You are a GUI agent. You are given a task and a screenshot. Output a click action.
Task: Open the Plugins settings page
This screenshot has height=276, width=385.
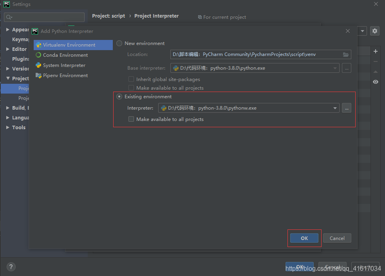point(20,59)
